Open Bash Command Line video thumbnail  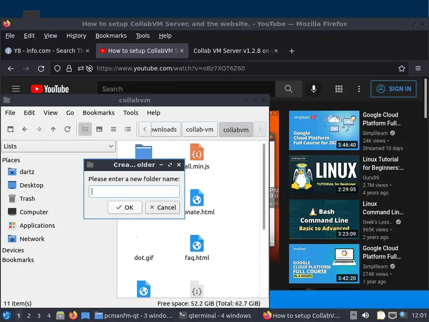[324, 219]
